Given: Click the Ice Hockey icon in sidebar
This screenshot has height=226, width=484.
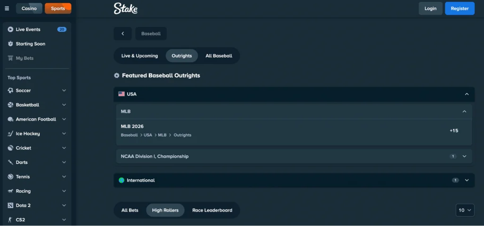Looking at the screenshot, I should [x=10, y=134].
